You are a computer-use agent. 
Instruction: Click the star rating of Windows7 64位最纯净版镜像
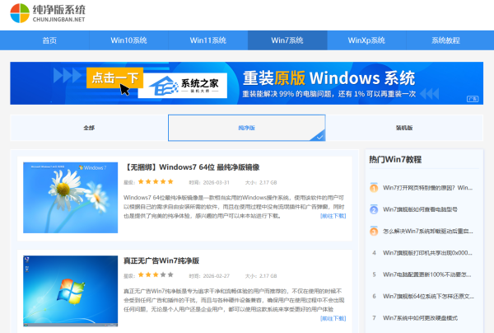click(x=156, y=181)
